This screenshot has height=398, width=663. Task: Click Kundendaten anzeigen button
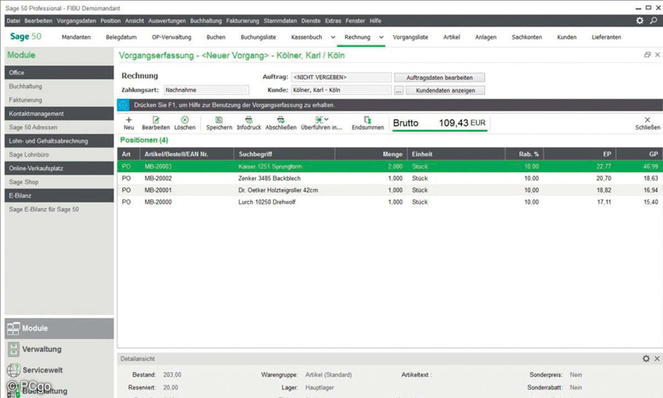pos(445,90)
